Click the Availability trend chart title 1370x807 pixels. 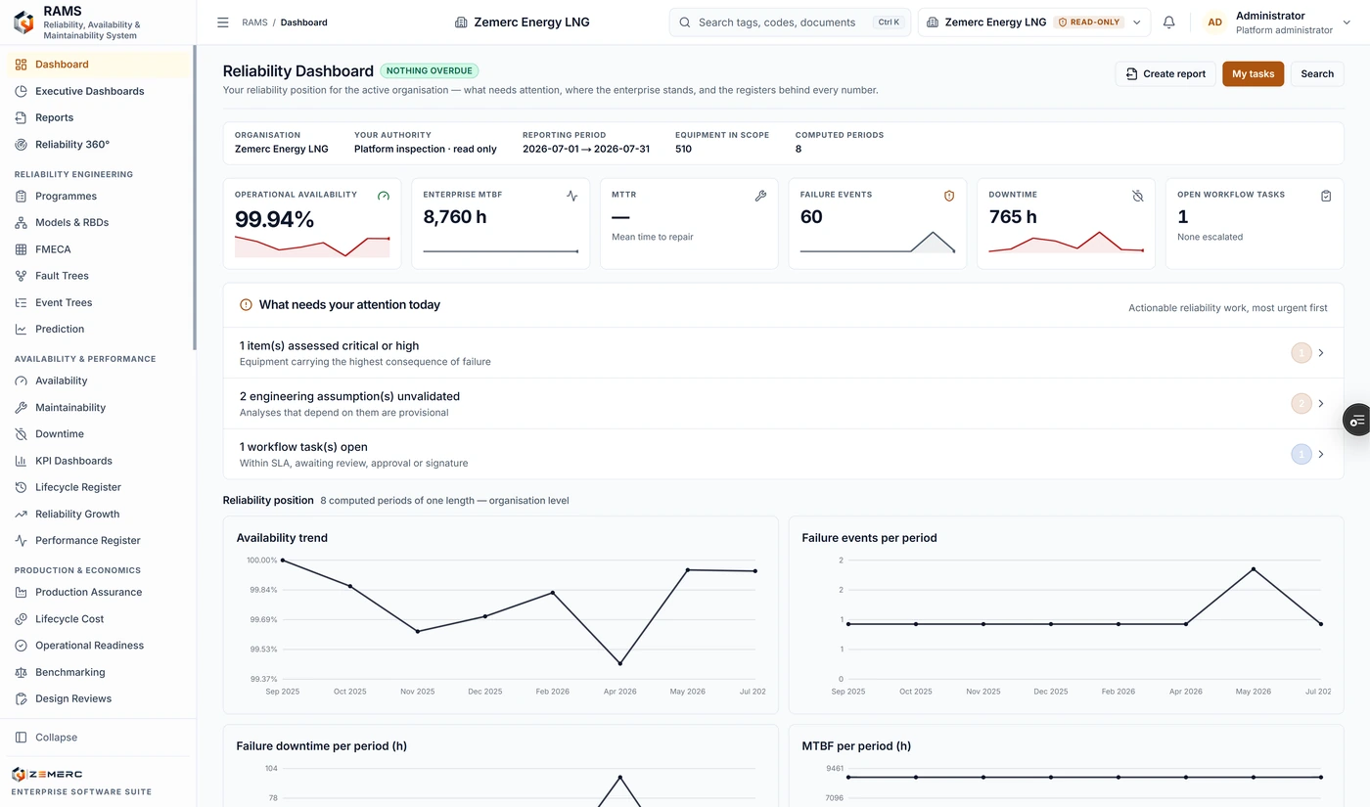click(x=282, y=538)
